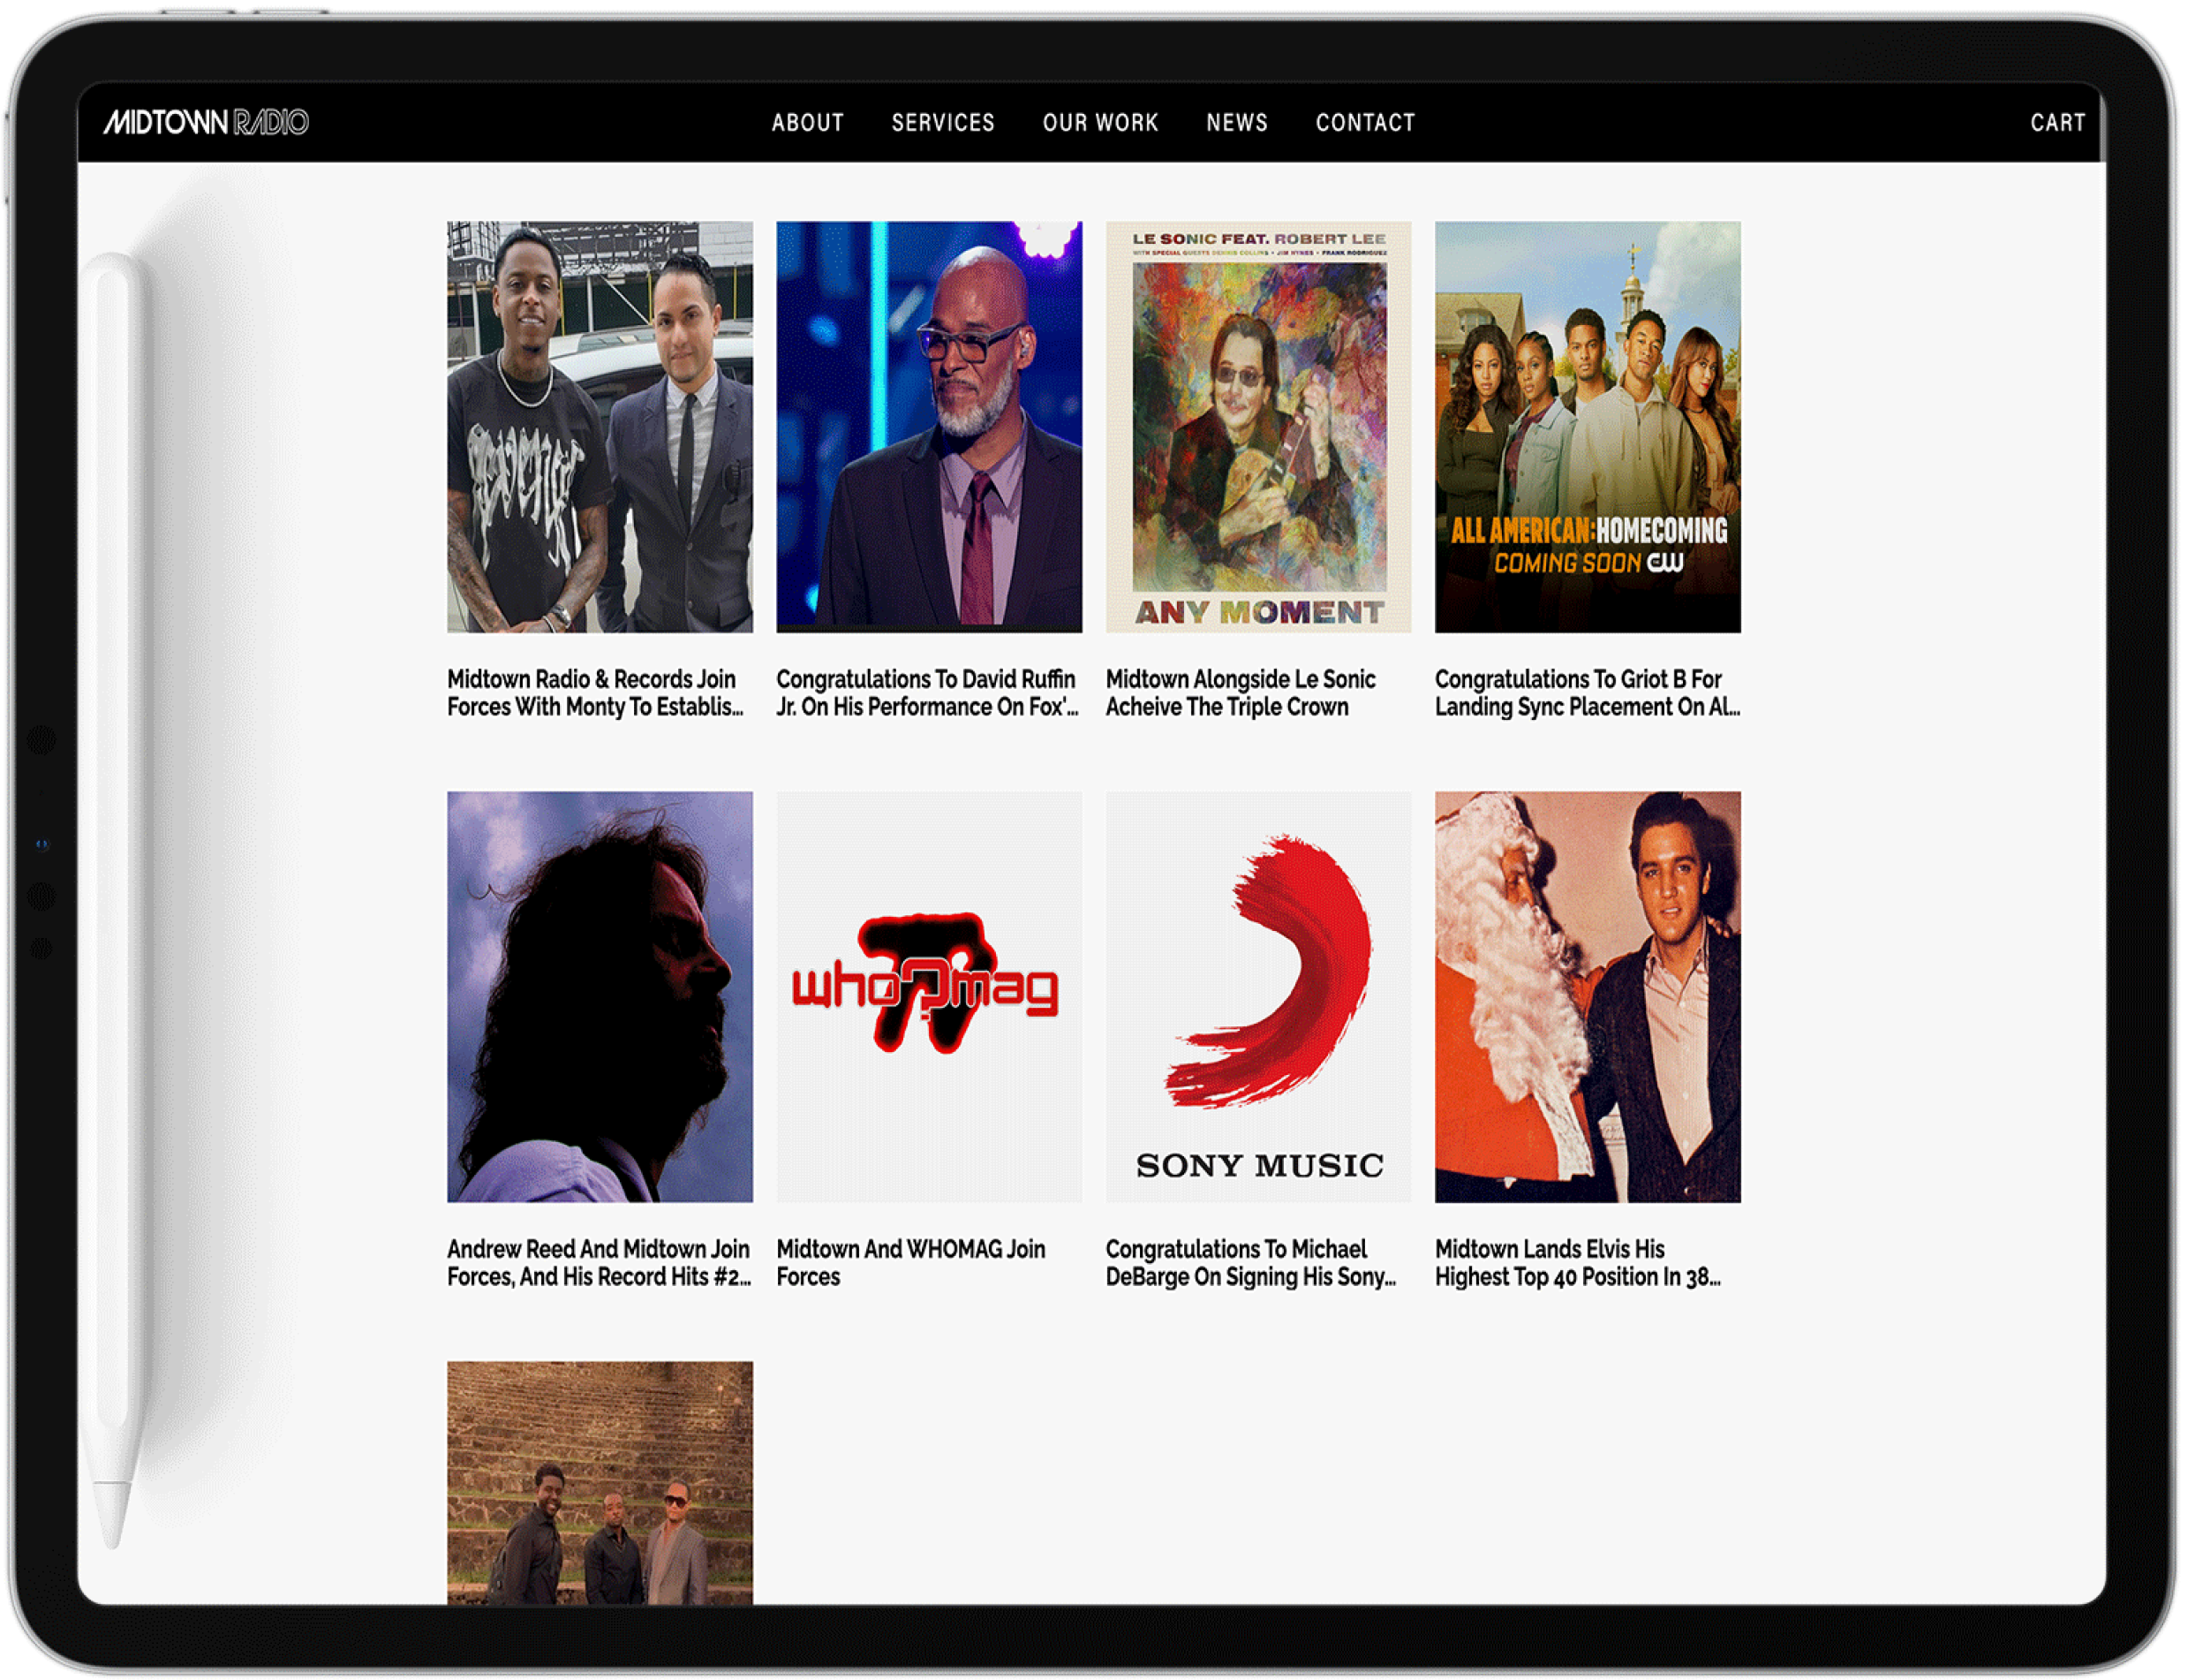Open the three men outdoor photo thumbnail
The image size is (2188, 1680).
pyautogui.click(x=600, y=1483)
